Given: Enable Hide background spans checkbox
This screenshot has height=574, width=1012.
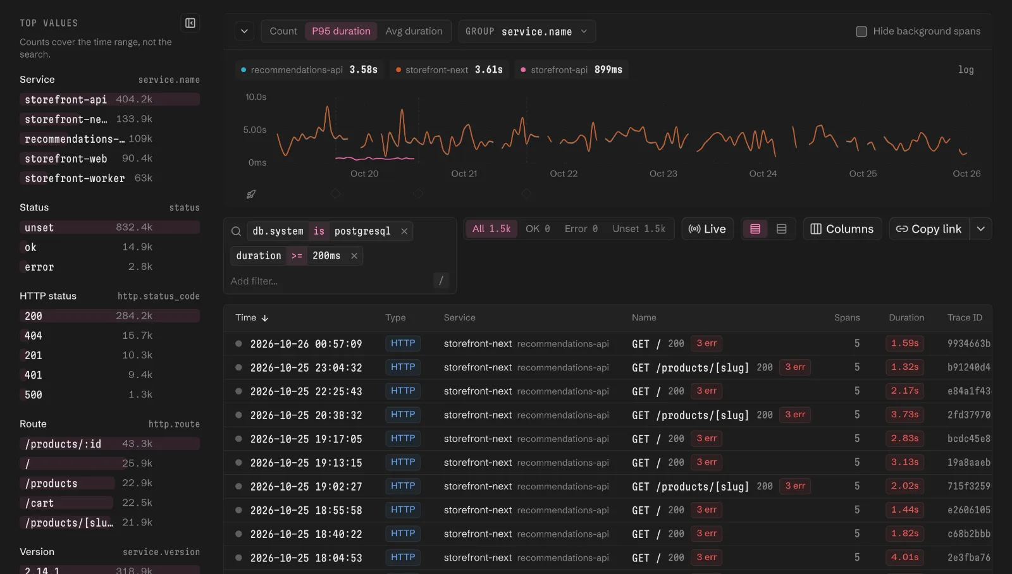Looking at the screenshot, I should coord(861,32).
